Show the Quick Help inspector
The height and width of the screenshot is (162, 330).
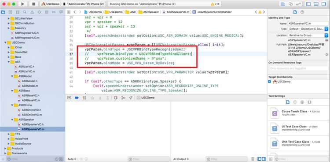[x=302, y=12]
